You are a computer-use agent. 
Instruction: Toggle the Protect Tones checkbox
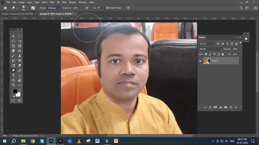click(x=108, y=8)
